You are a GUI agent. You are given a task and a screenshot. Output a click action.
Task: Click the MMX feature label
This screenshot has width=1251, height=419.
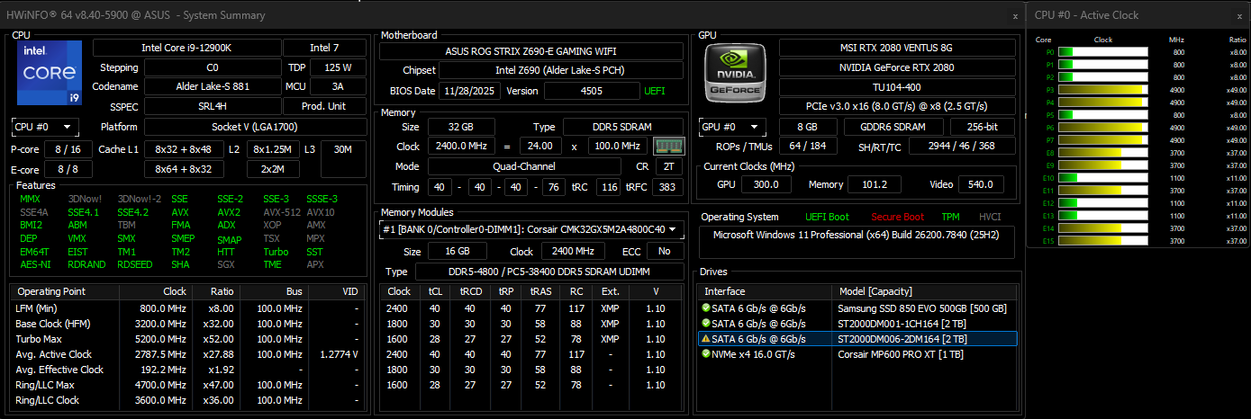point(30,199)
